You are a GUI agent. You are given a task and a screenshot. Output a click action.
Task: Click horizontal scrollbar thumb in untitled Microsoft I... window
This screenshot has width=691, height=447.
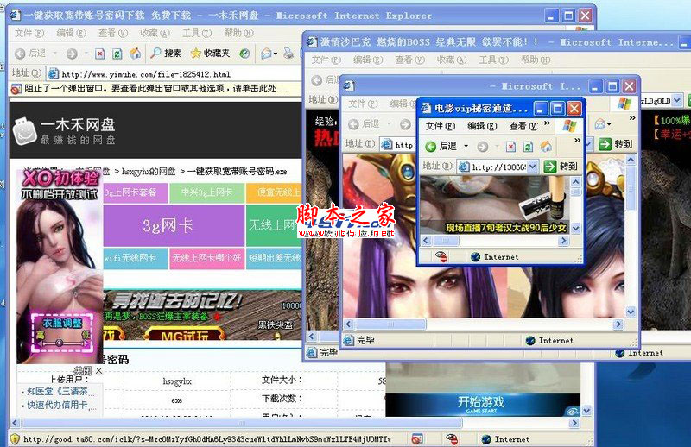tap(390, 324)
